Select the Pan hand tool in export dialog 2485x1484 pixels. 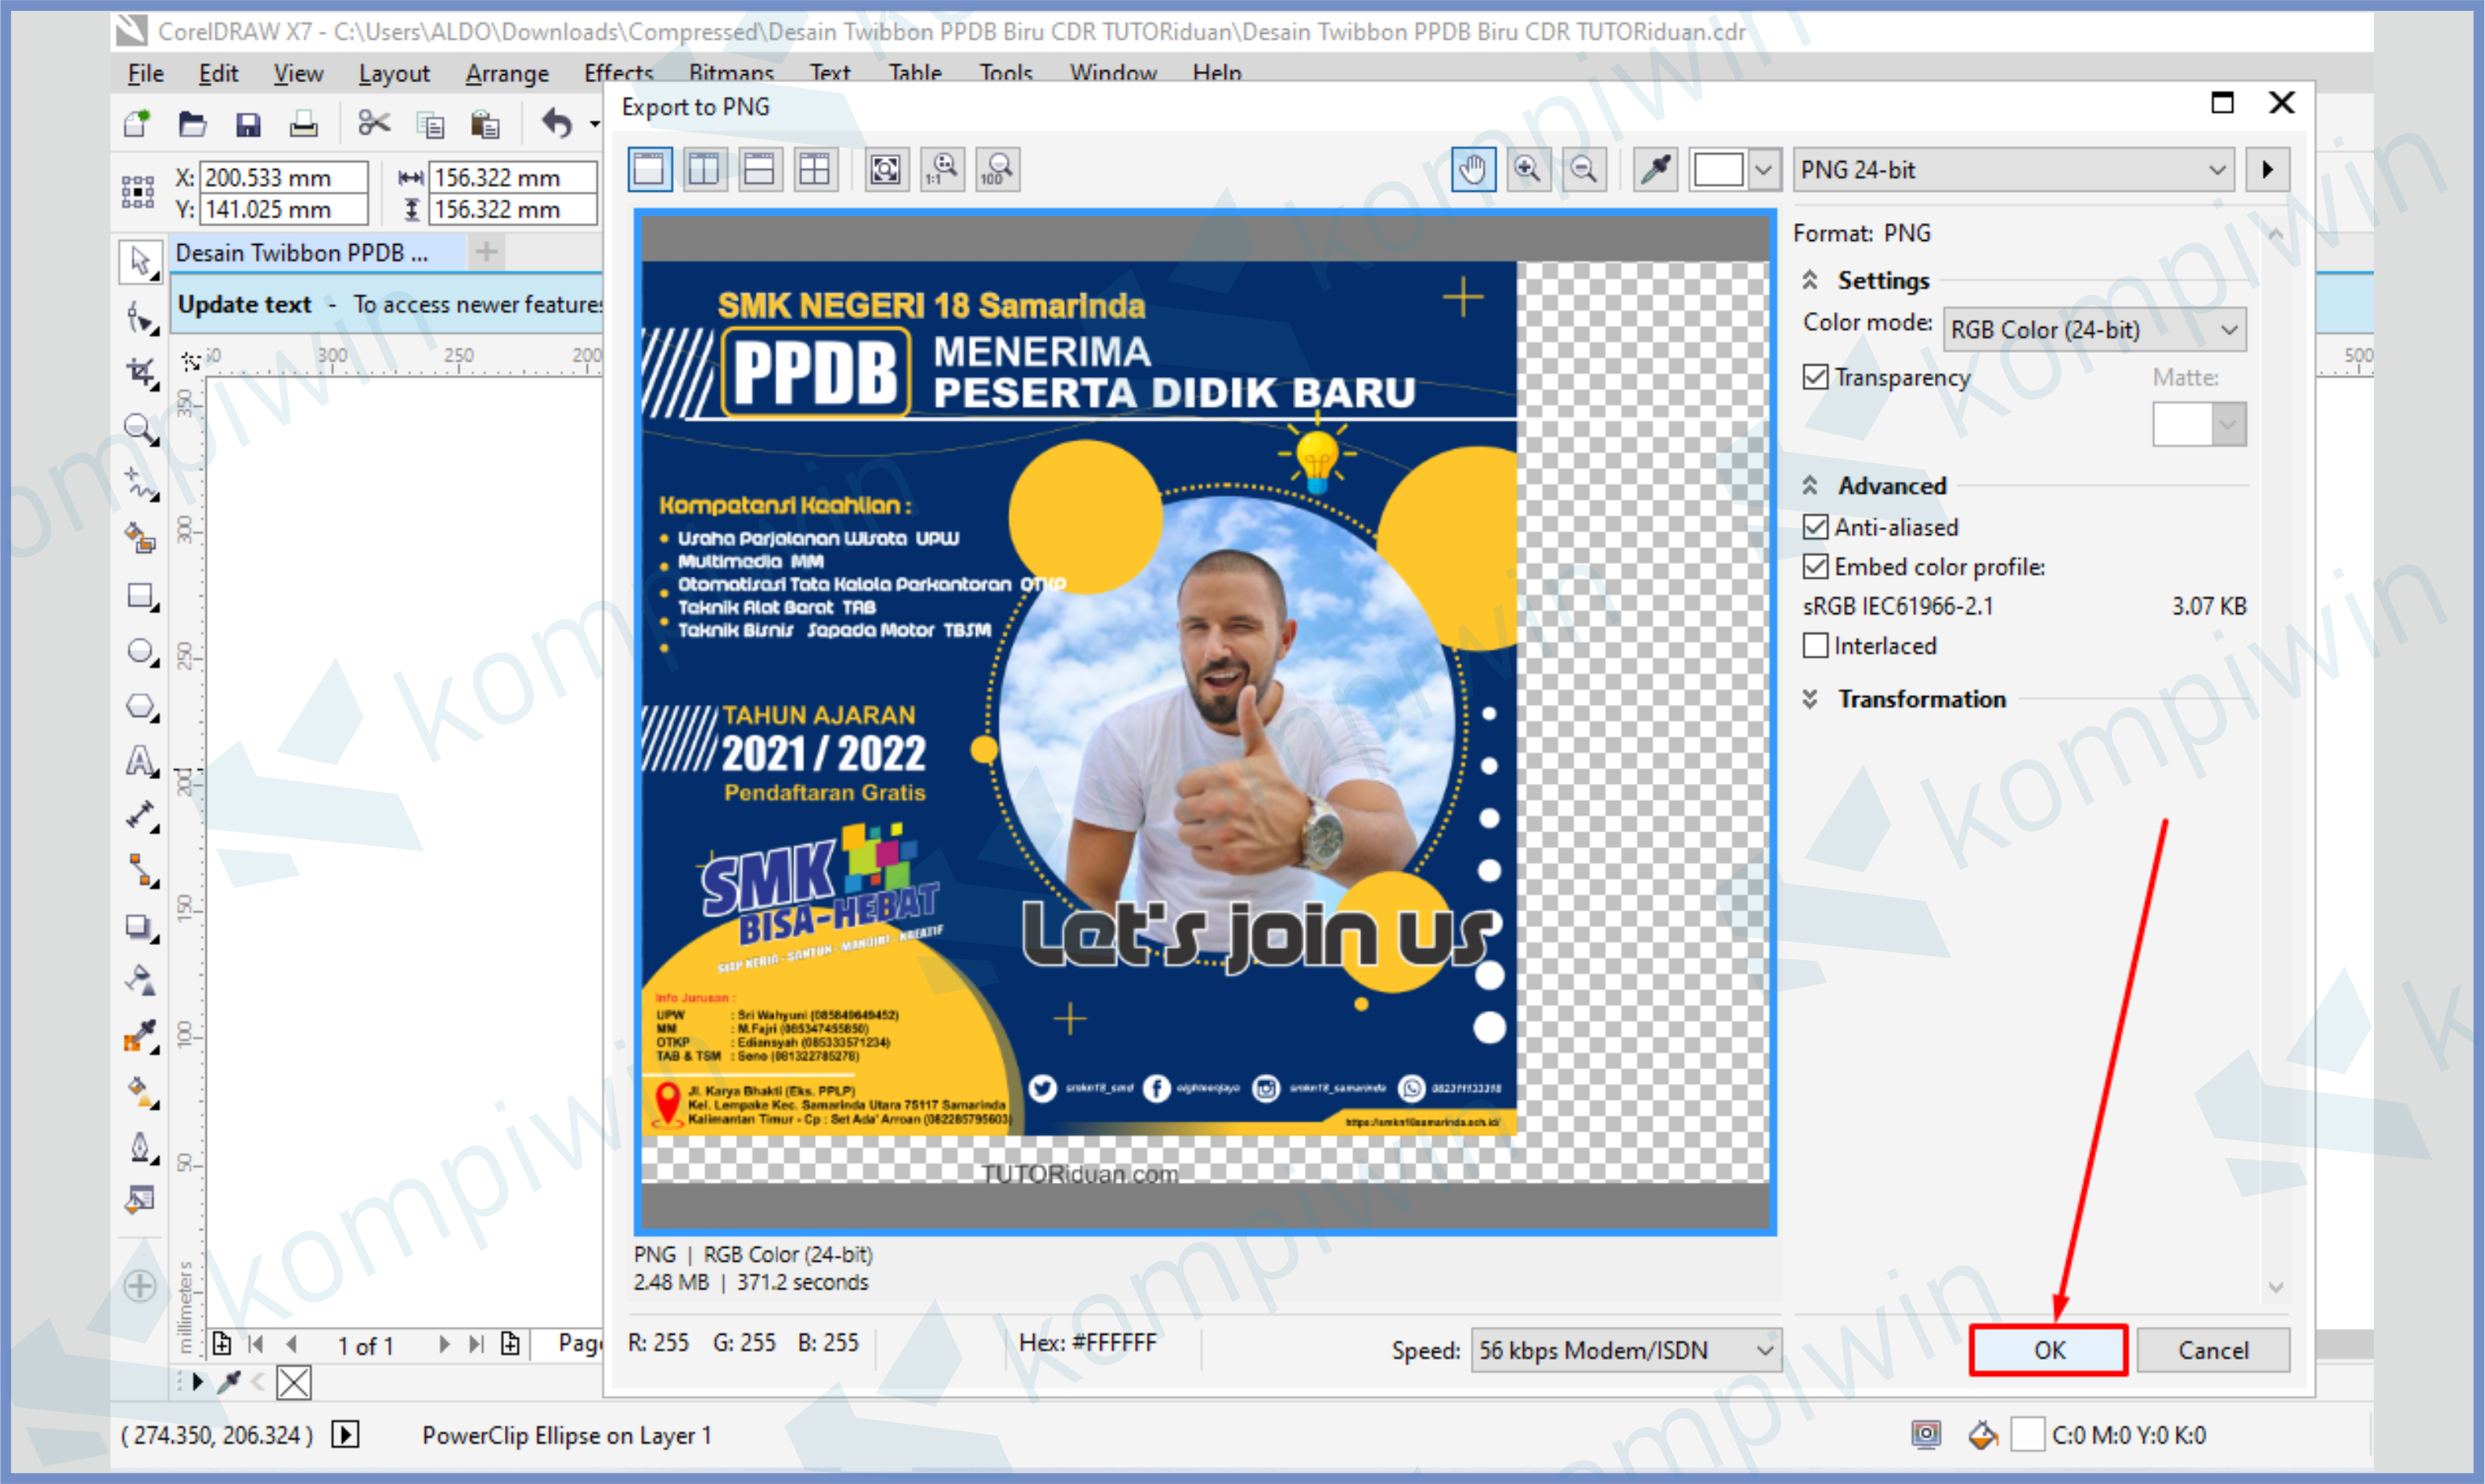tap(1472, 170)
